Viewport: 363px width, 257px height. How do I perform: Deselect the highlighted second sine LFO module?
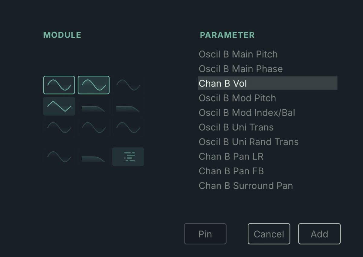[93, 85]
